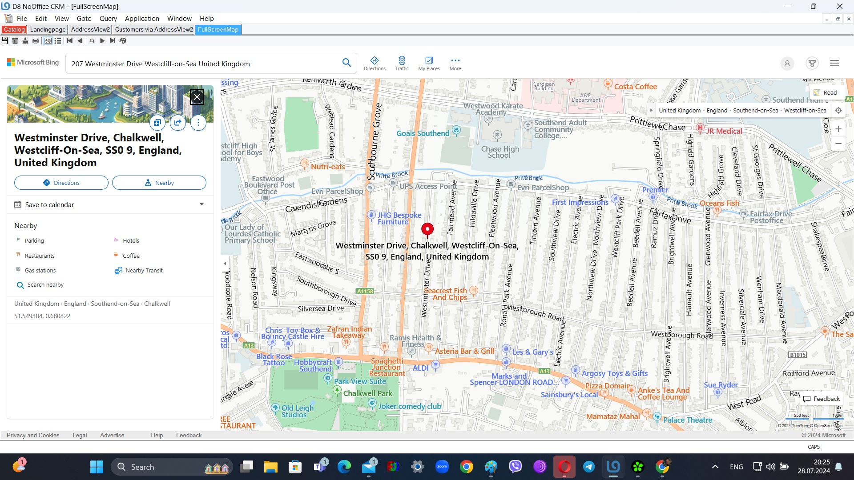Collapse the side panel arrow

225,264
